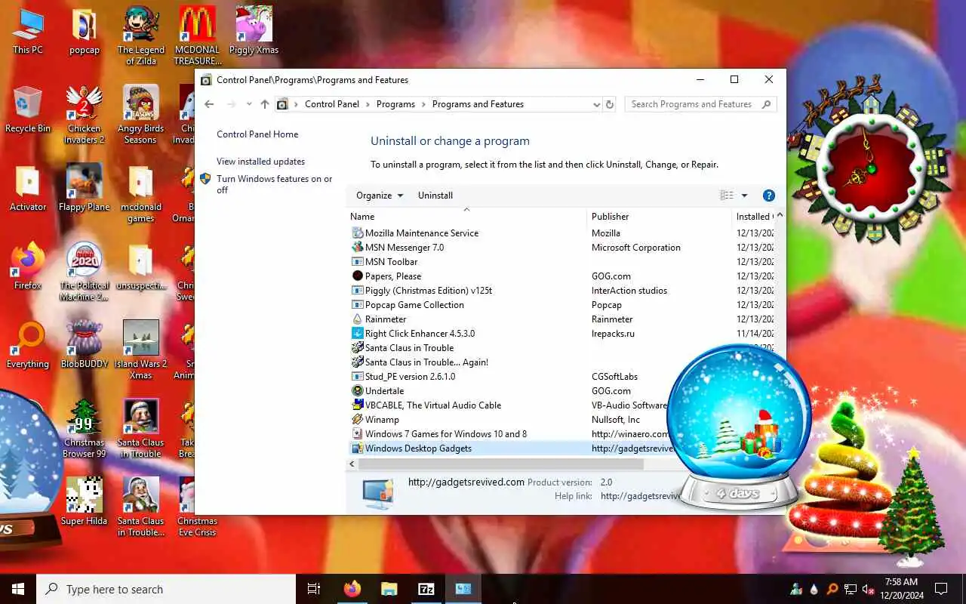Open Christmas Browser 99 shortcut
966x604 pixels.
[x=85, y=428]
